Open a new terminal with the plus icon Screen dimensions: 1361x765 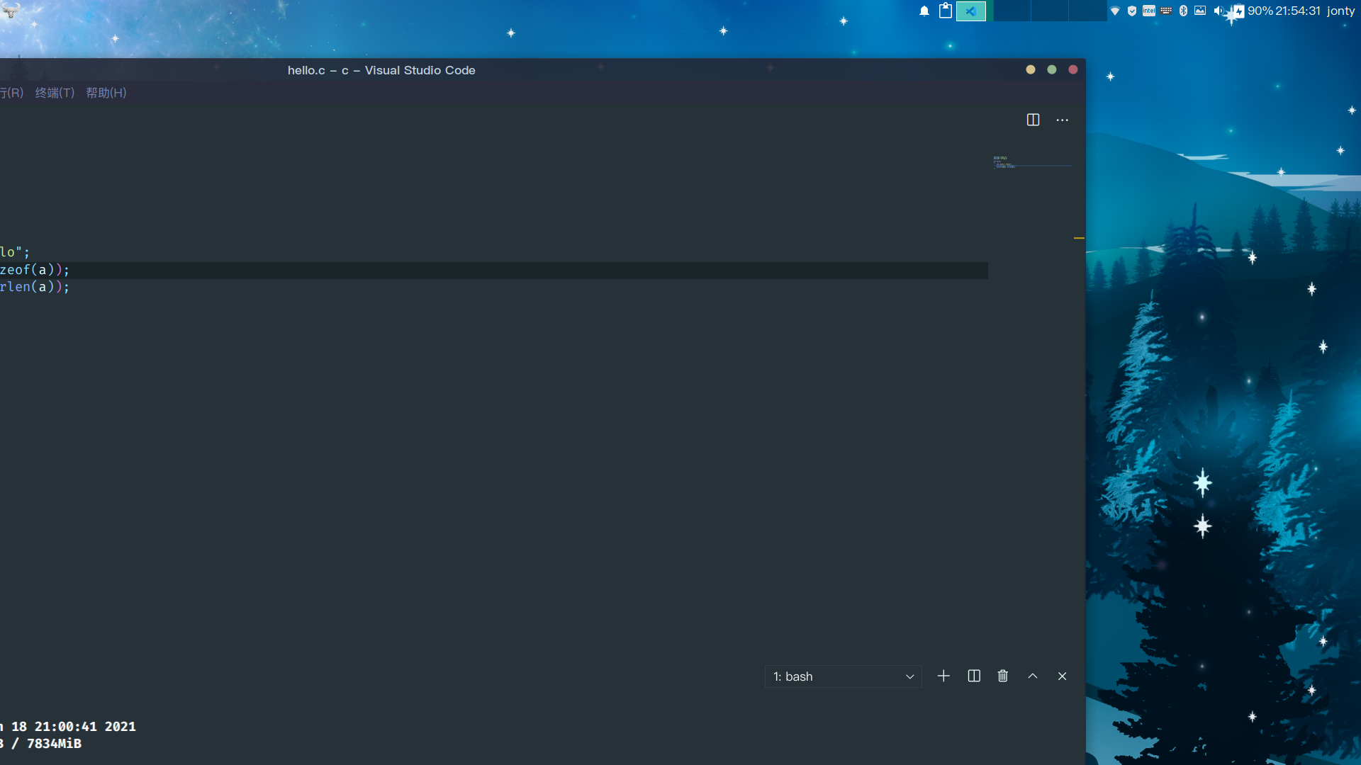coord(943,676)
